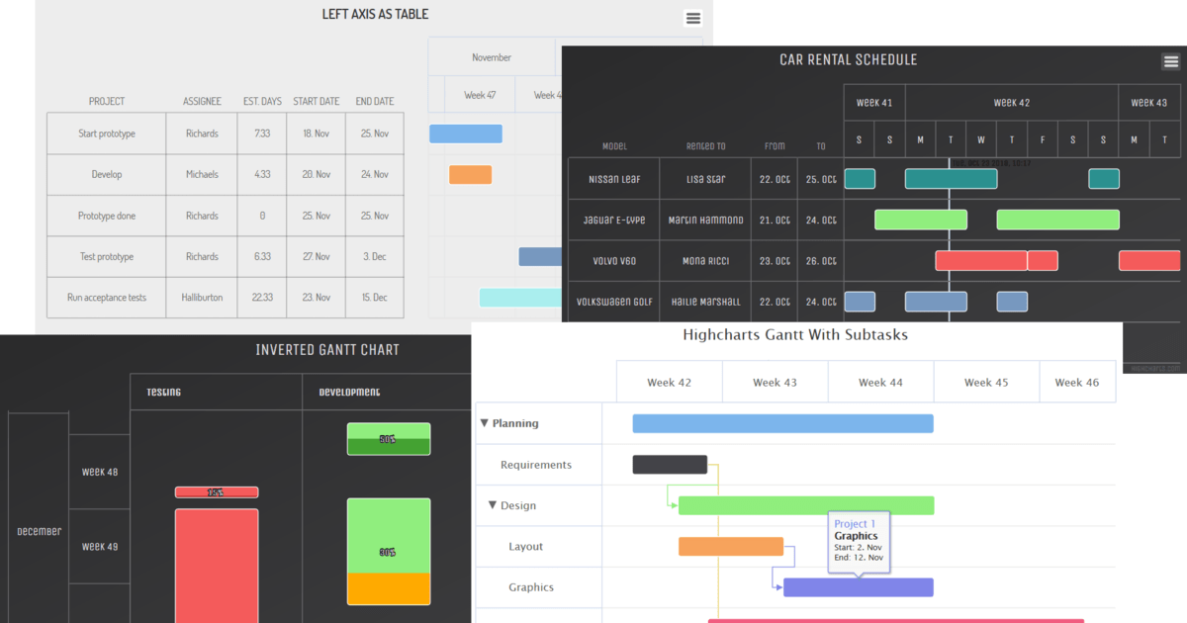This screenshot has width=1187, height=623.
Task: Select the Start prototype project cell
Action: tap(107, 133)
